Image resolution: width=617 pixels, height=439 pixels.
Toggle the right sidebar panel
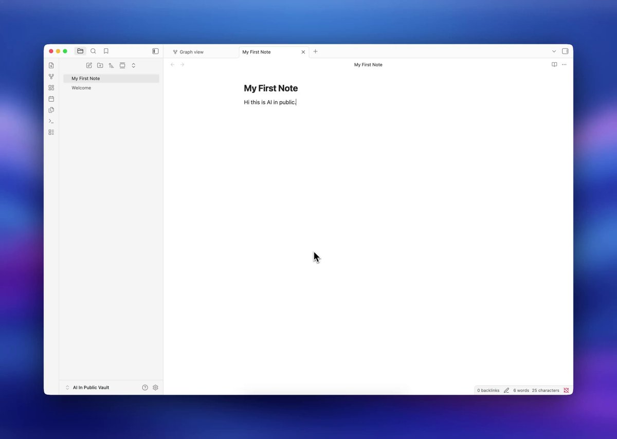(565, 51)
